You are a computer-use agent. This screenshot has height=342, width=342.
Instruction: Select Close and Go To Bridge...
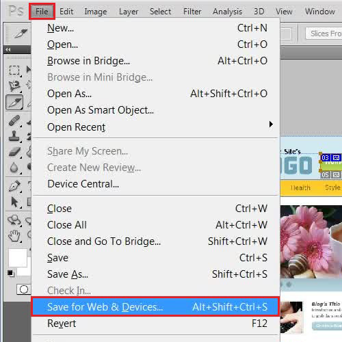156,241
